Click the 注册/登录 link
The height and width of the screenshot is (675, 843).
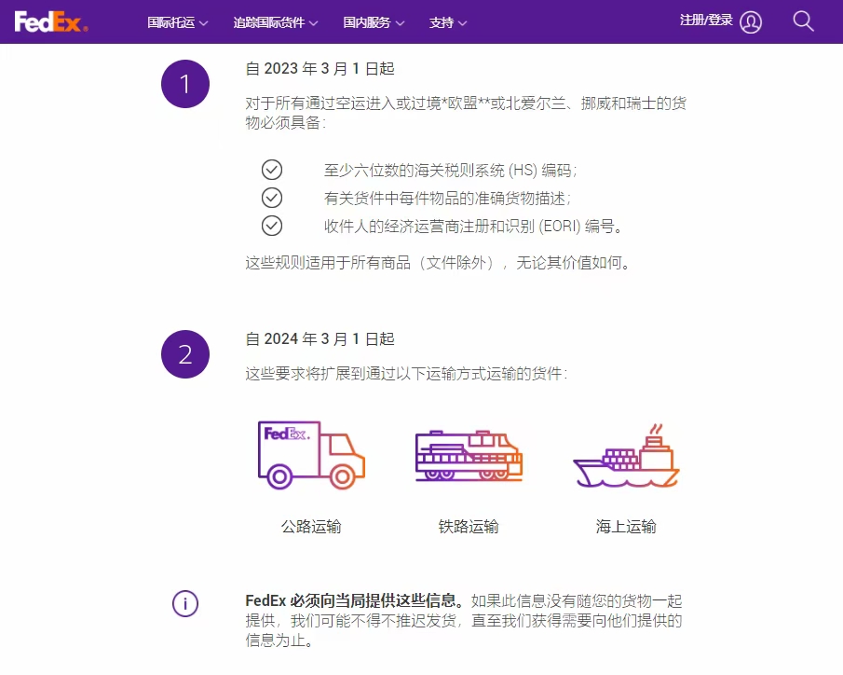pyautogui.click(x=706, y=21)
